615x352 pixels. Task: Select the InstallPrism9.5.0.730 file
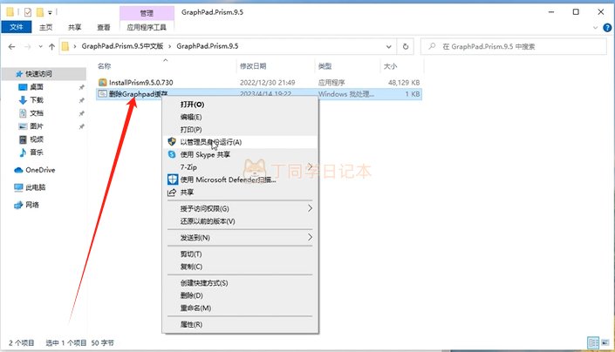point(140,83)
